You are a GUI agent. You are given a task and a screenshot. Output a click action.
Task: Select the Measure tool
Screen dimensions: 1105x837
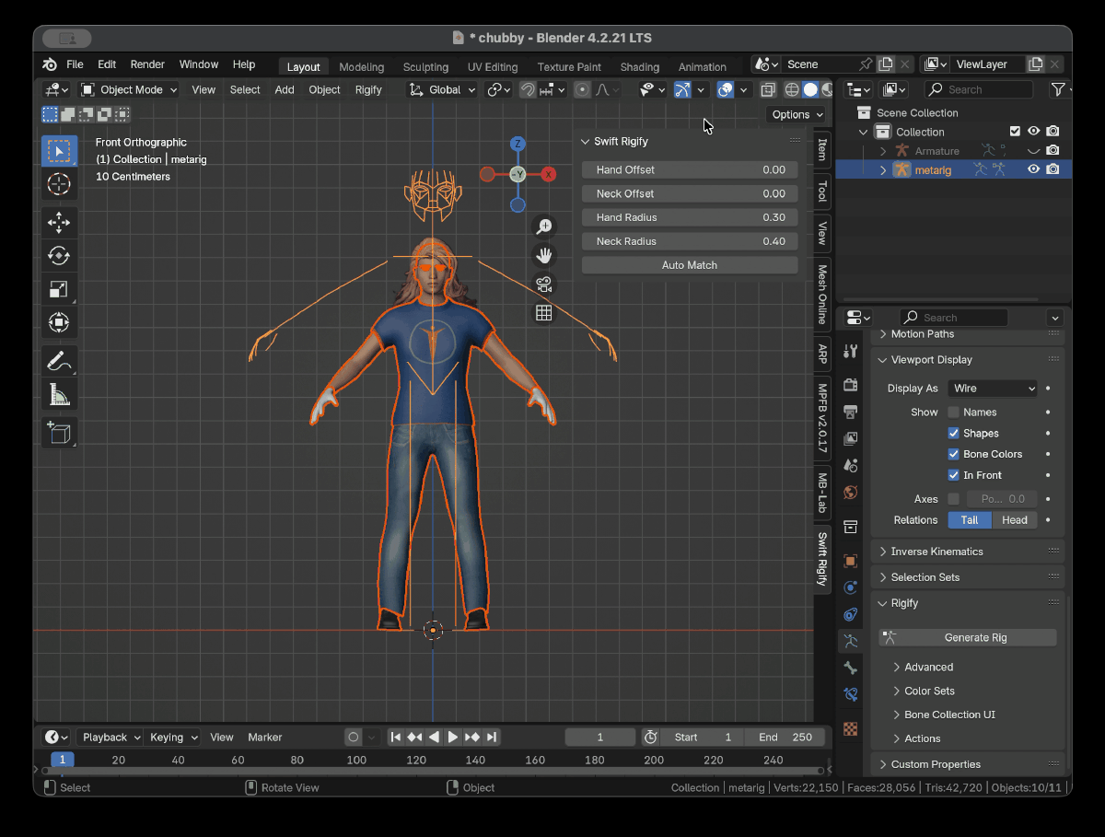click(59, 394)
